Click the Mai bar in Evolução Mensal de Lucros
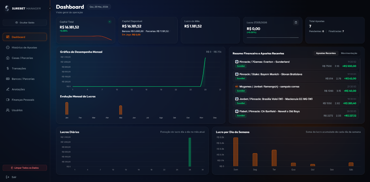Image resolution: width=370 pixels, height=182 pixels. [x=121, y=110]
